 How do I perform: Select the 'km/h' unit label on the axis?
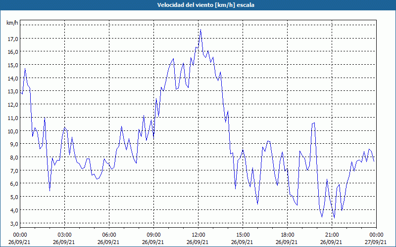[x=12, y=23]
